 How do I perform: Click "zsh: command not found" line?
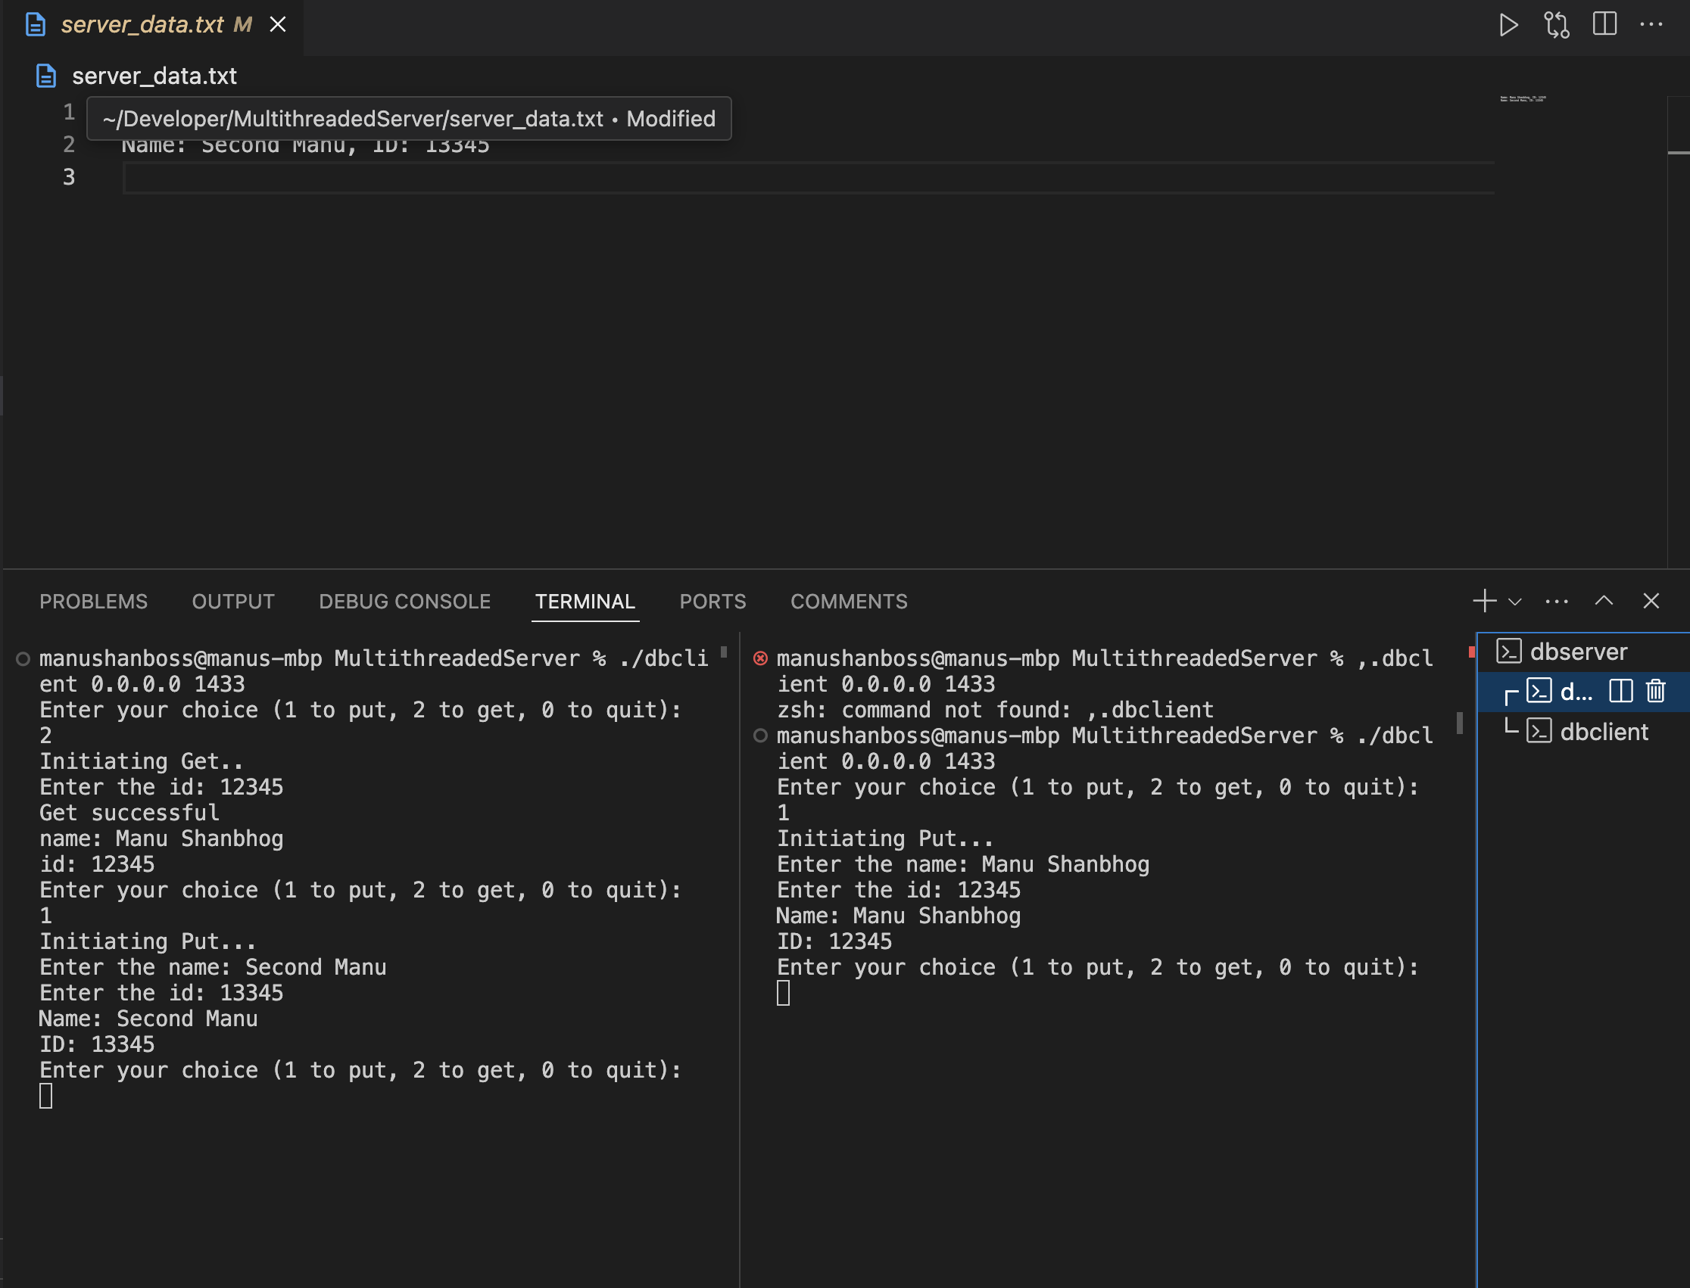point(995,710)
